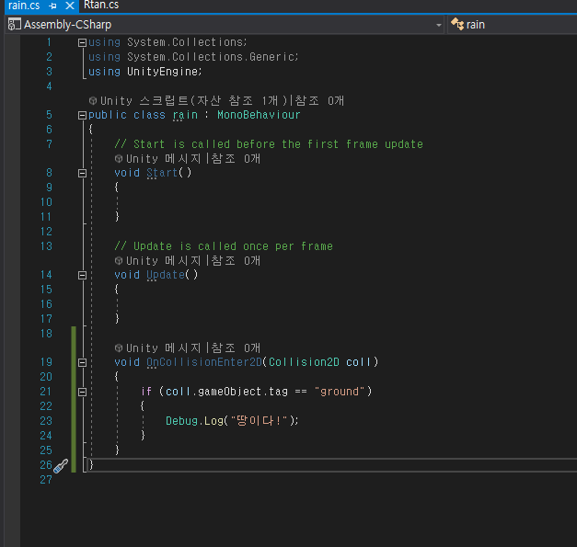This screenshot has height=547, width=577.
Task: Switch to the Rtan.cs tab
Action: (101, 6)
